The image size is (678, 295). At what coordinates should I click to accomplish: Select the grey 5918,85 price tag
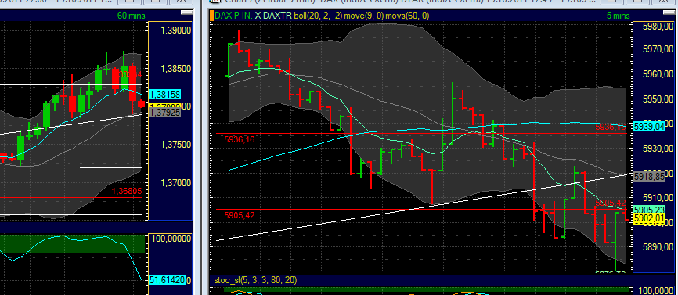(649, 177)
